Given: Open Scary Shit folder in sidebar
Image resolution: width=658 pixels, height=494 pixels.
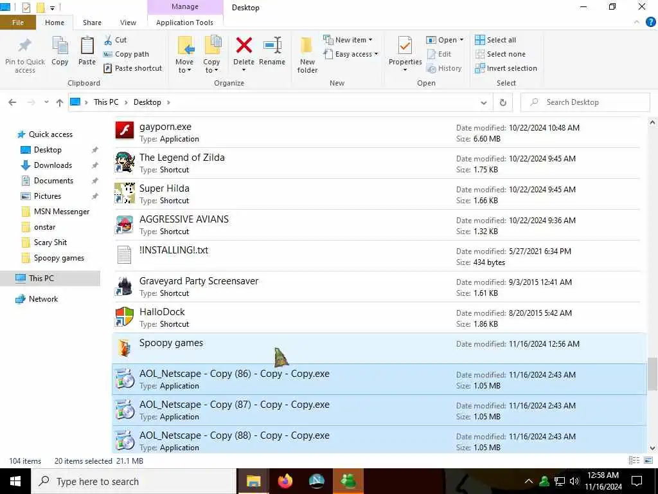Looking at the screenshot, I should pos(50,242).
